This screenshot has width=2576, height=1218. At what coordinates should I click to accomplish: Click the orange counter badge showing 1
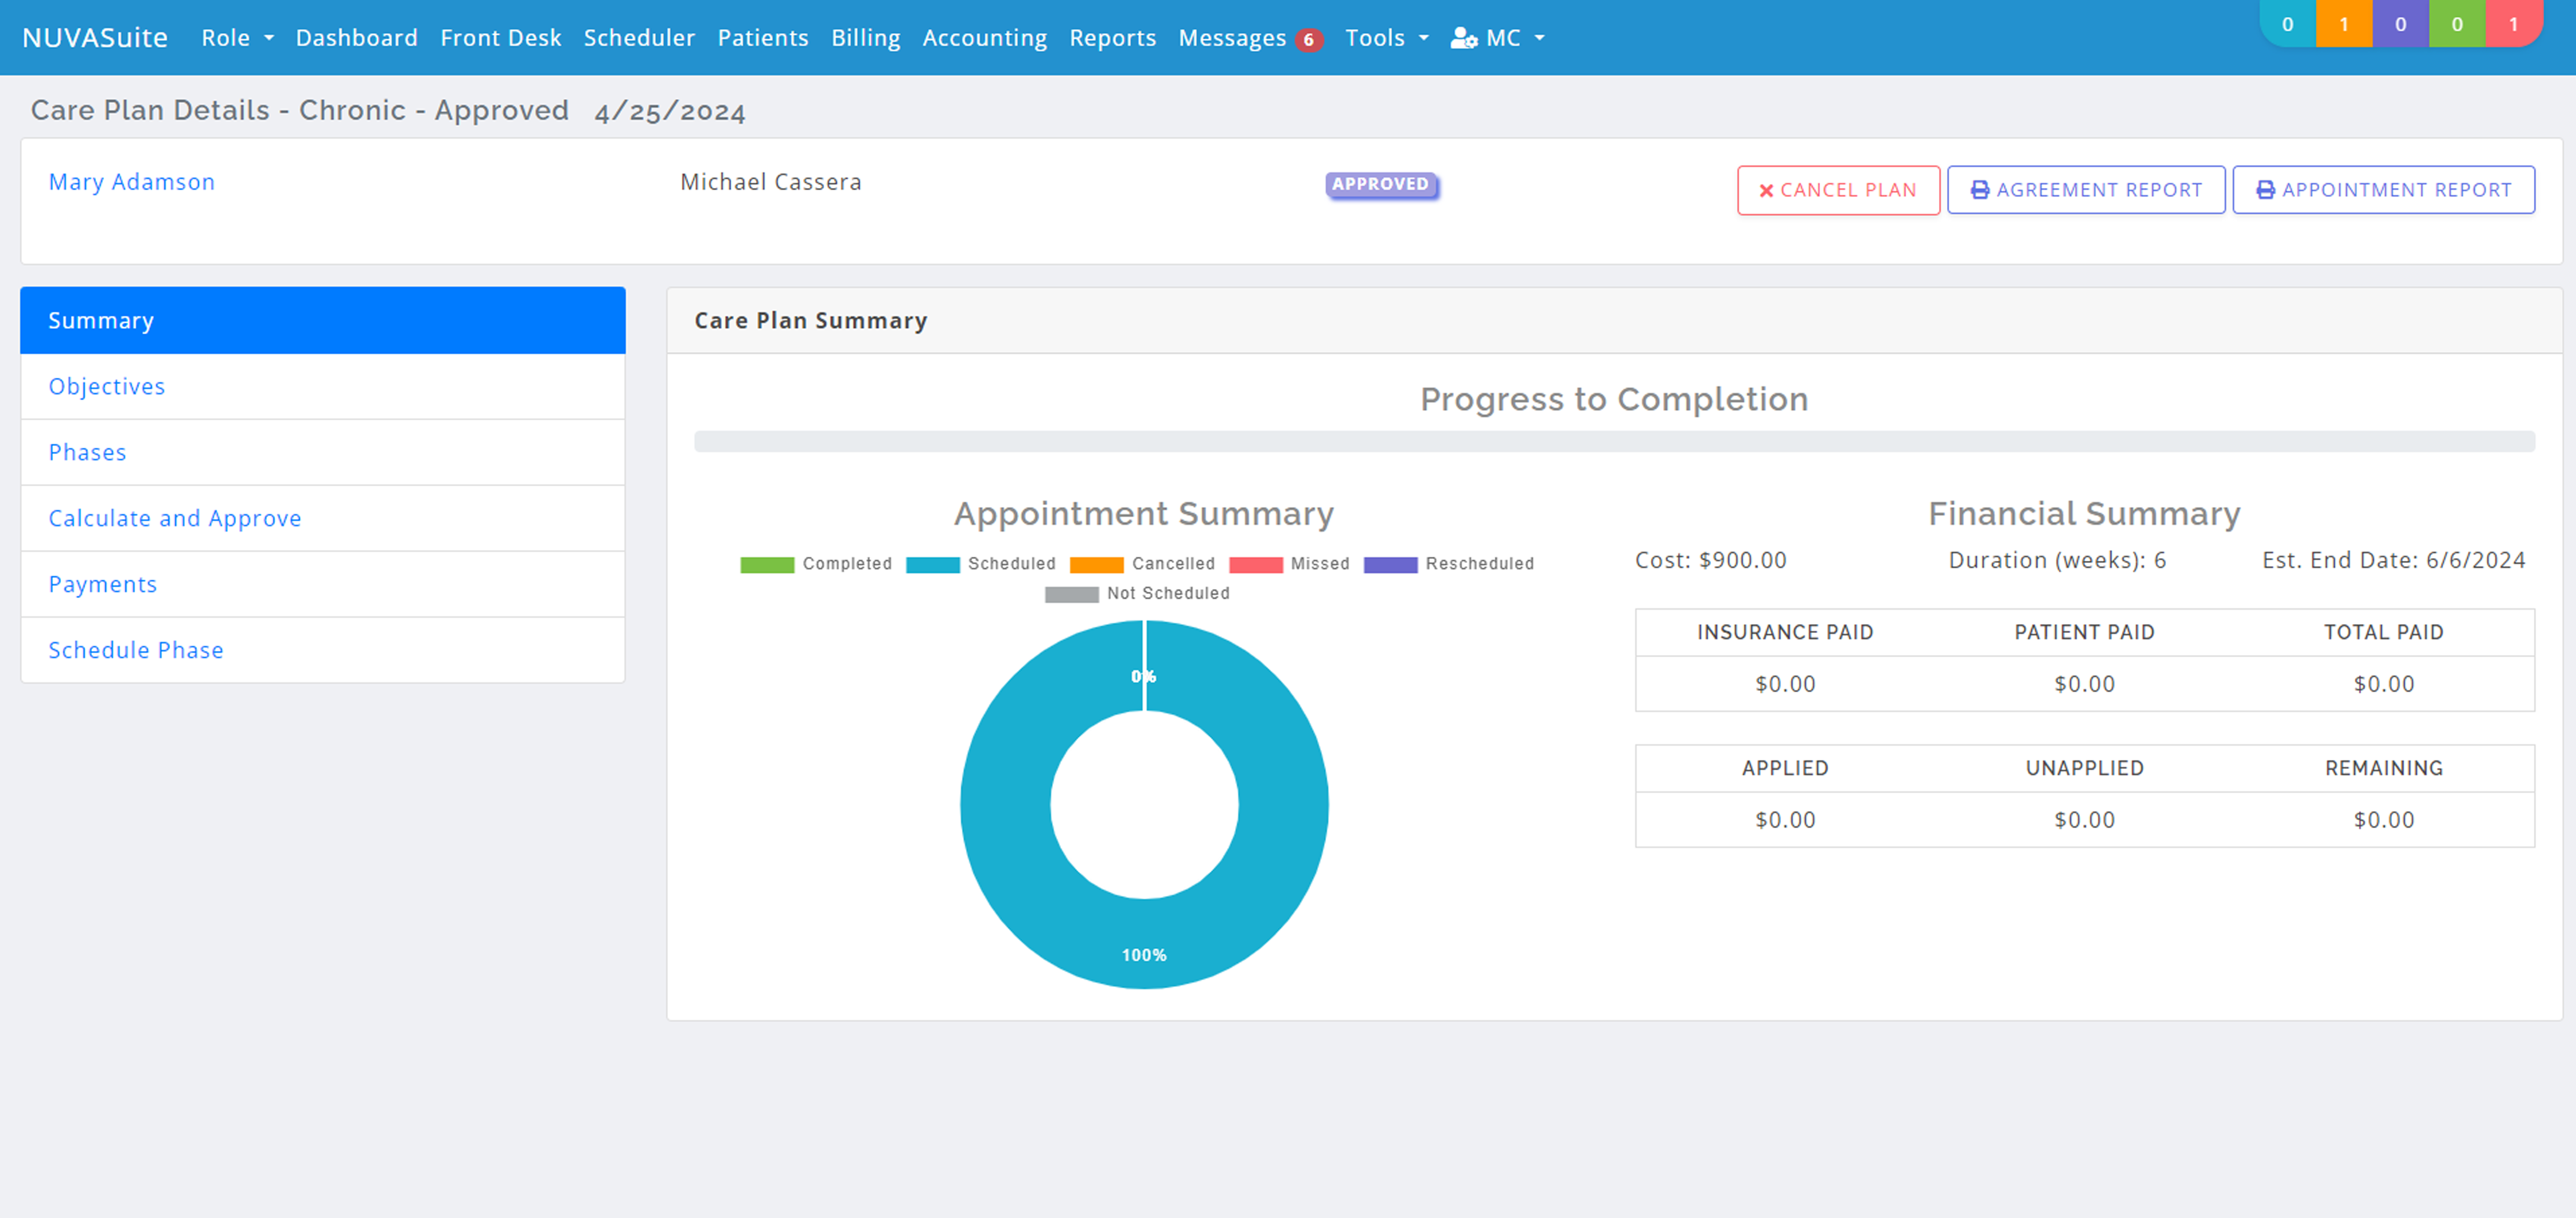pyautogui.click(x=2344, y=24)
